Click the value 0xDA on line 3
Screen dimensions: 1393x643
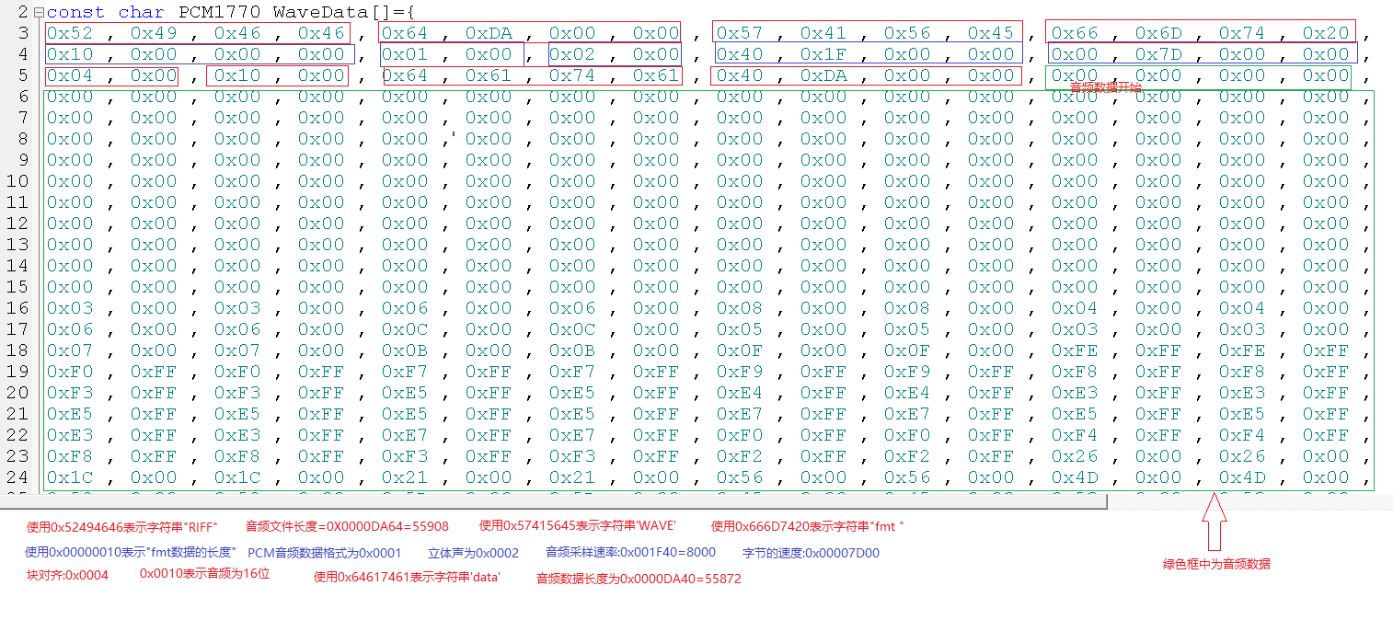point(489,33)
